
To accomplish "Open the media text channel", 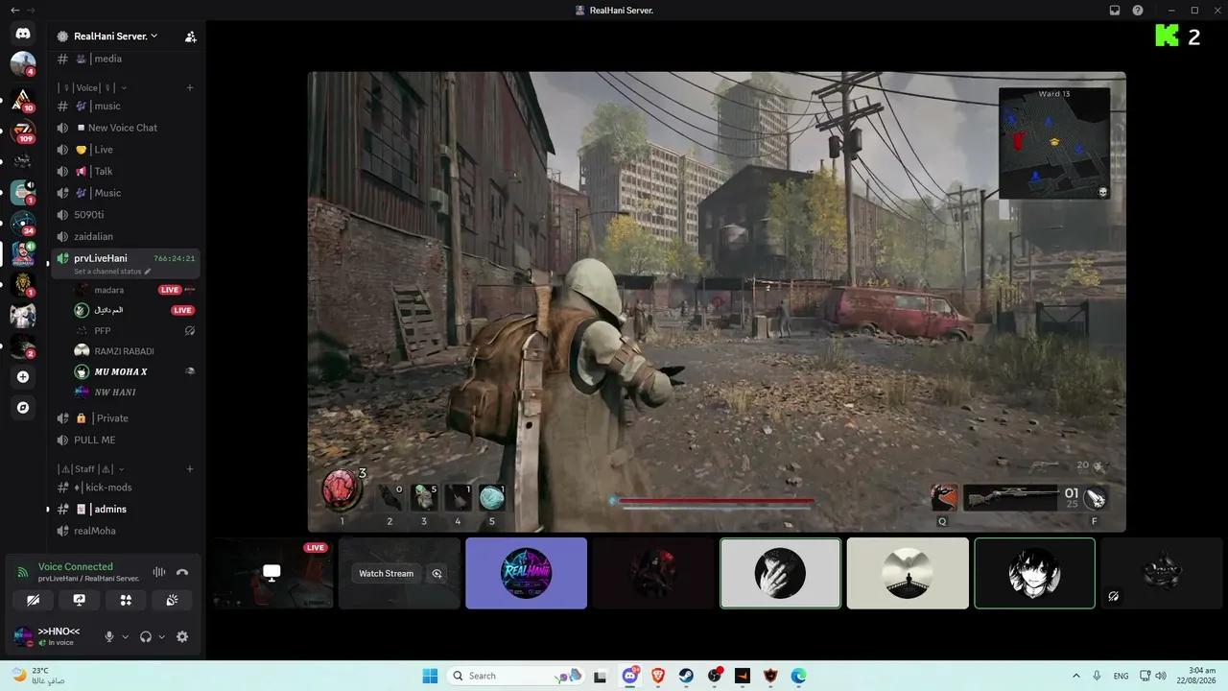I will 126,59.
